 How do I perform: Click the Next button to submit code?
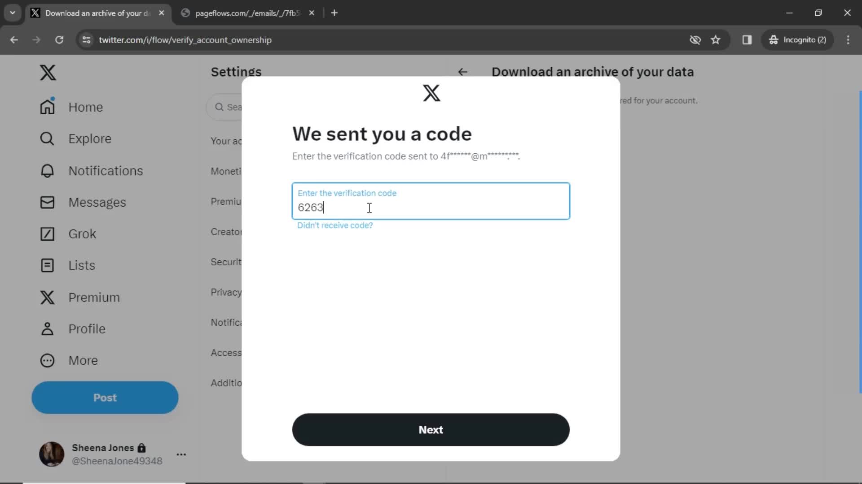click(431, 430)
